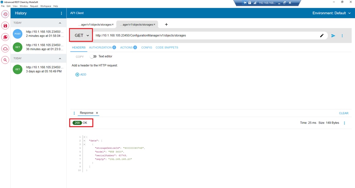This screenshot has height=188, width=355.
Task: Collapse the JSON object on line 3
Action: pyautogui.click(x=84, y=144)
